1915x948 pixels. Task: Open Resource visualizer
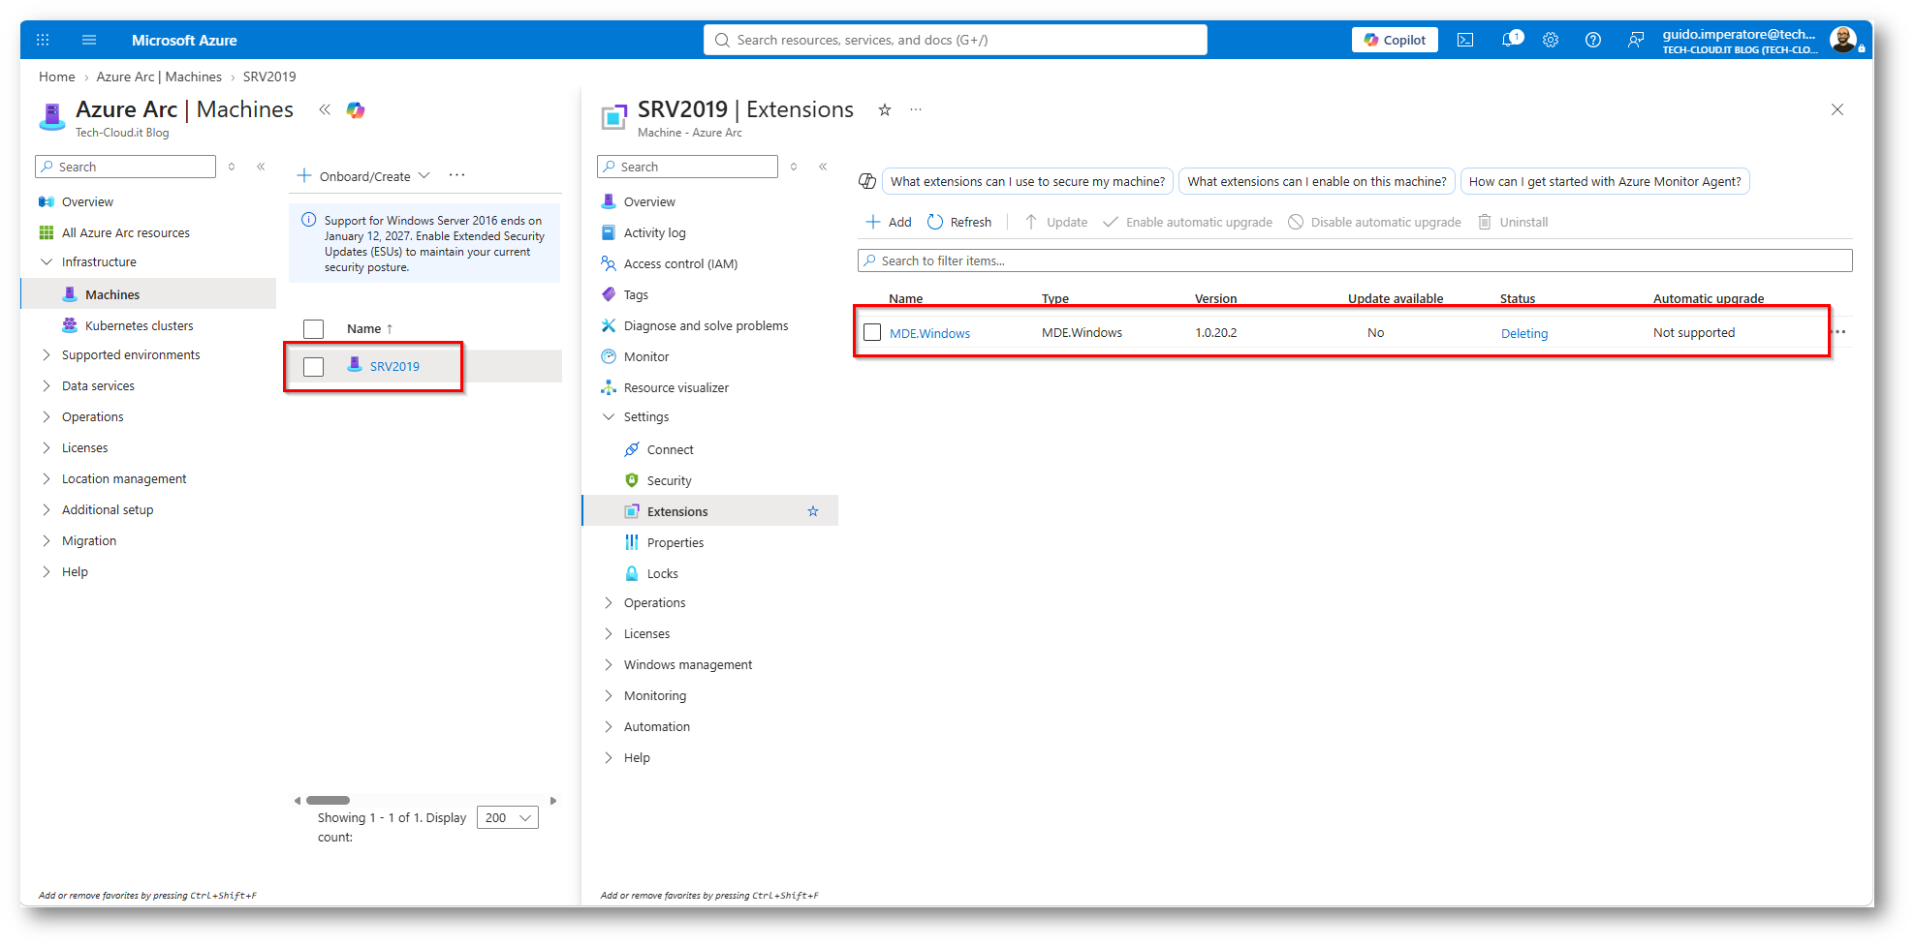click(675, 388)
